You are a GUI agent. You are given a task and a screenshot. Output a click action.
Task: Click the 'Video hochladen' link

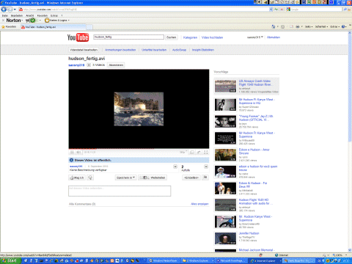tap(212, 37)
